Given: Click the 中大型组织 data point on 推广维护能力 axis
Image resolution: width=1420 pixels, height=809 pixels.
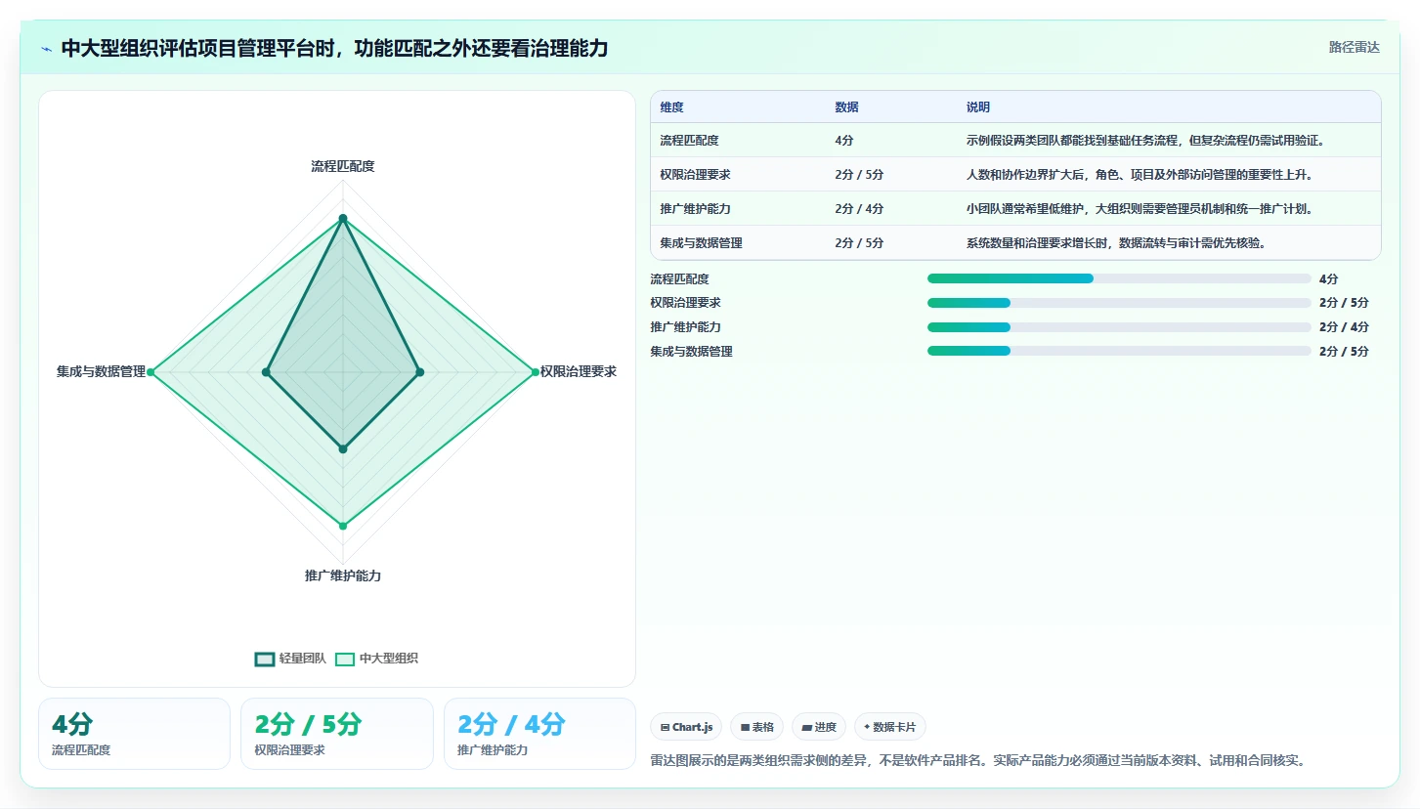Looking at the screenshot, I should 343,526.
